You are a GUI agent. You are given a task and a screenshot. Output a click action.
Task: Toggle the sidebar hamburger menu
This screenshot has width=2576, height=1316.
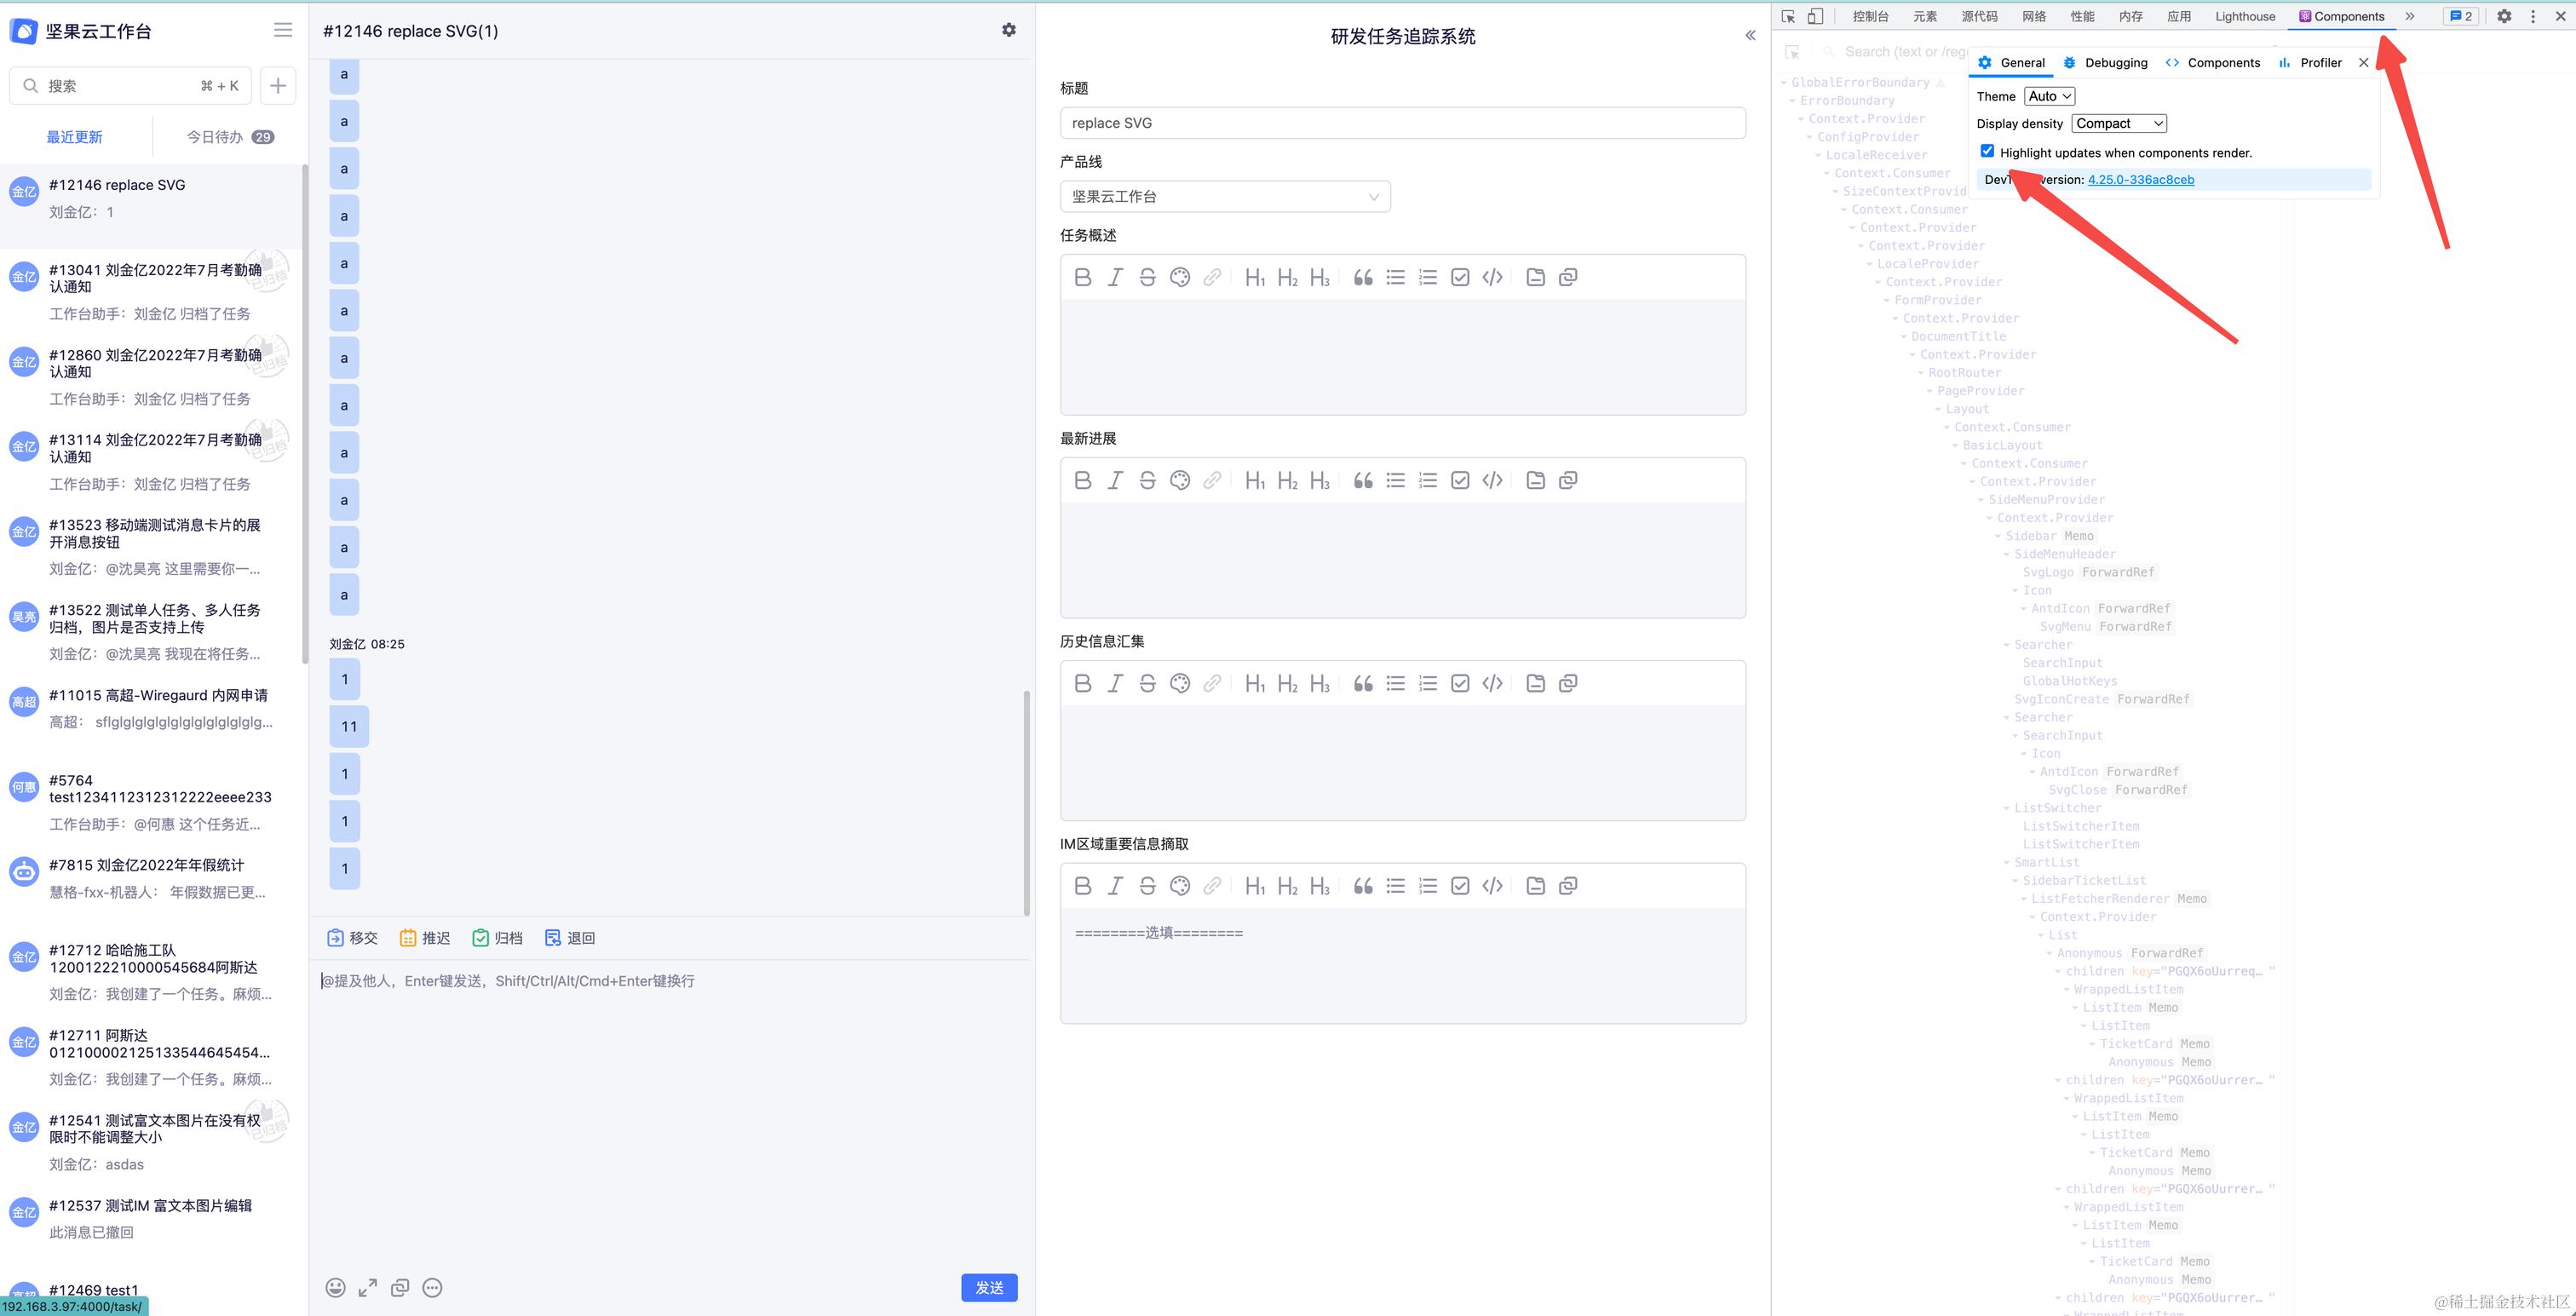283,30
